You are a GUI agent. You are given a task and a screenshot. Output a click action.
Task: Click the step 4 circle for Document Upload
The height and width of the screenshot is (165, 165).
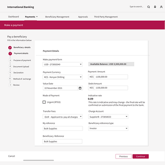coord(10,66)
